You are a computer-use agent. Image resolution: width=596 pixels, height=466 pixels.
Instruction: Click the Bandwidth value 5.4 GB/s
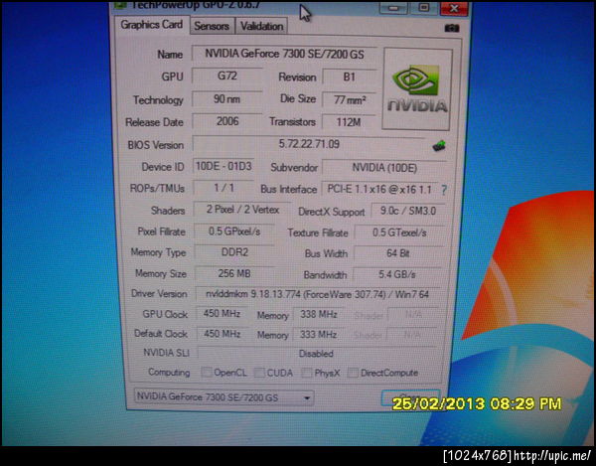[x=397, y=274]
